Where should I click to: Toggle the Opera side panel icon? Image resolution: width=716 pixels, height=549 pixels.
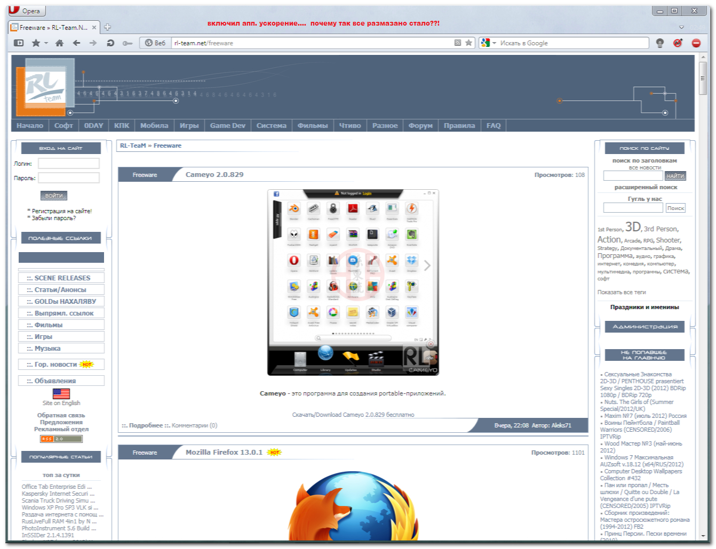(x=19, y=43)
